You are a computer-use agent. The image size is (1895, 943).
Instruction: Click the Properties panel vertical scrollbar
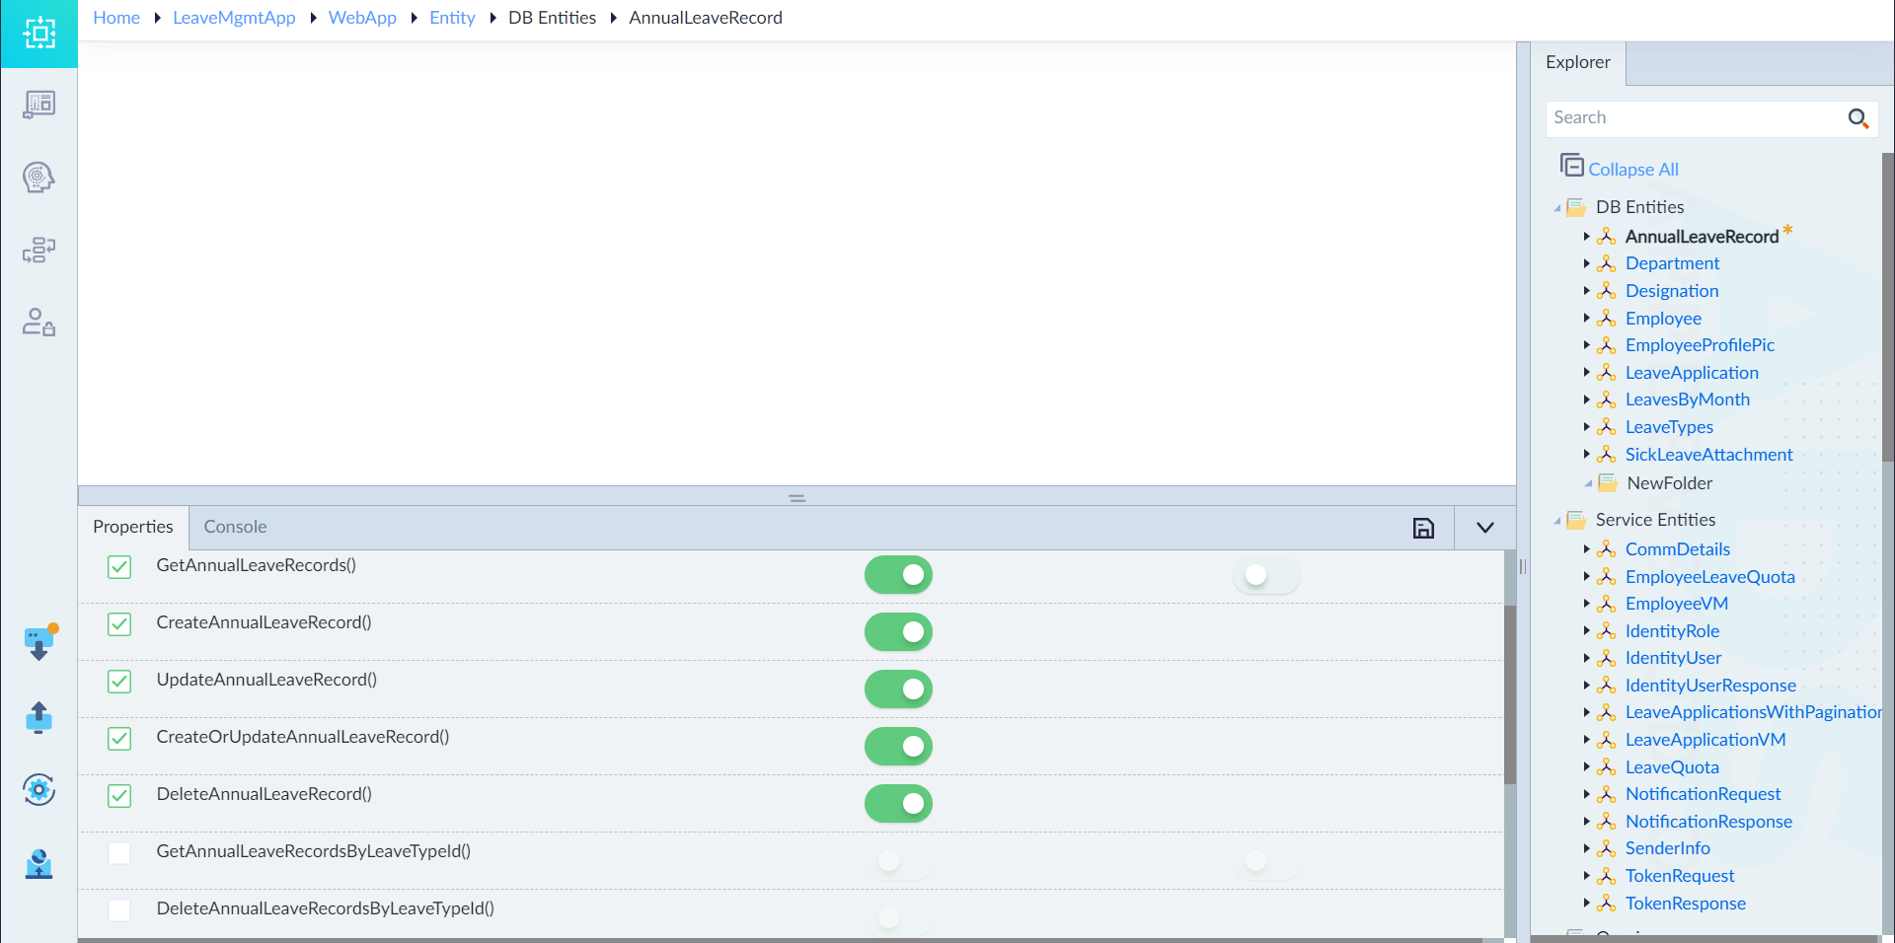click(x=1510, y=695)
